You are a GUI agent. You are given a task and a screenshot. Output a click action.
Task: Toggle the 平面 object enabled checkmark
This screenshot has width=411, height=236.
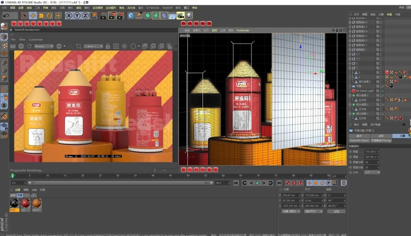point(383,86)
